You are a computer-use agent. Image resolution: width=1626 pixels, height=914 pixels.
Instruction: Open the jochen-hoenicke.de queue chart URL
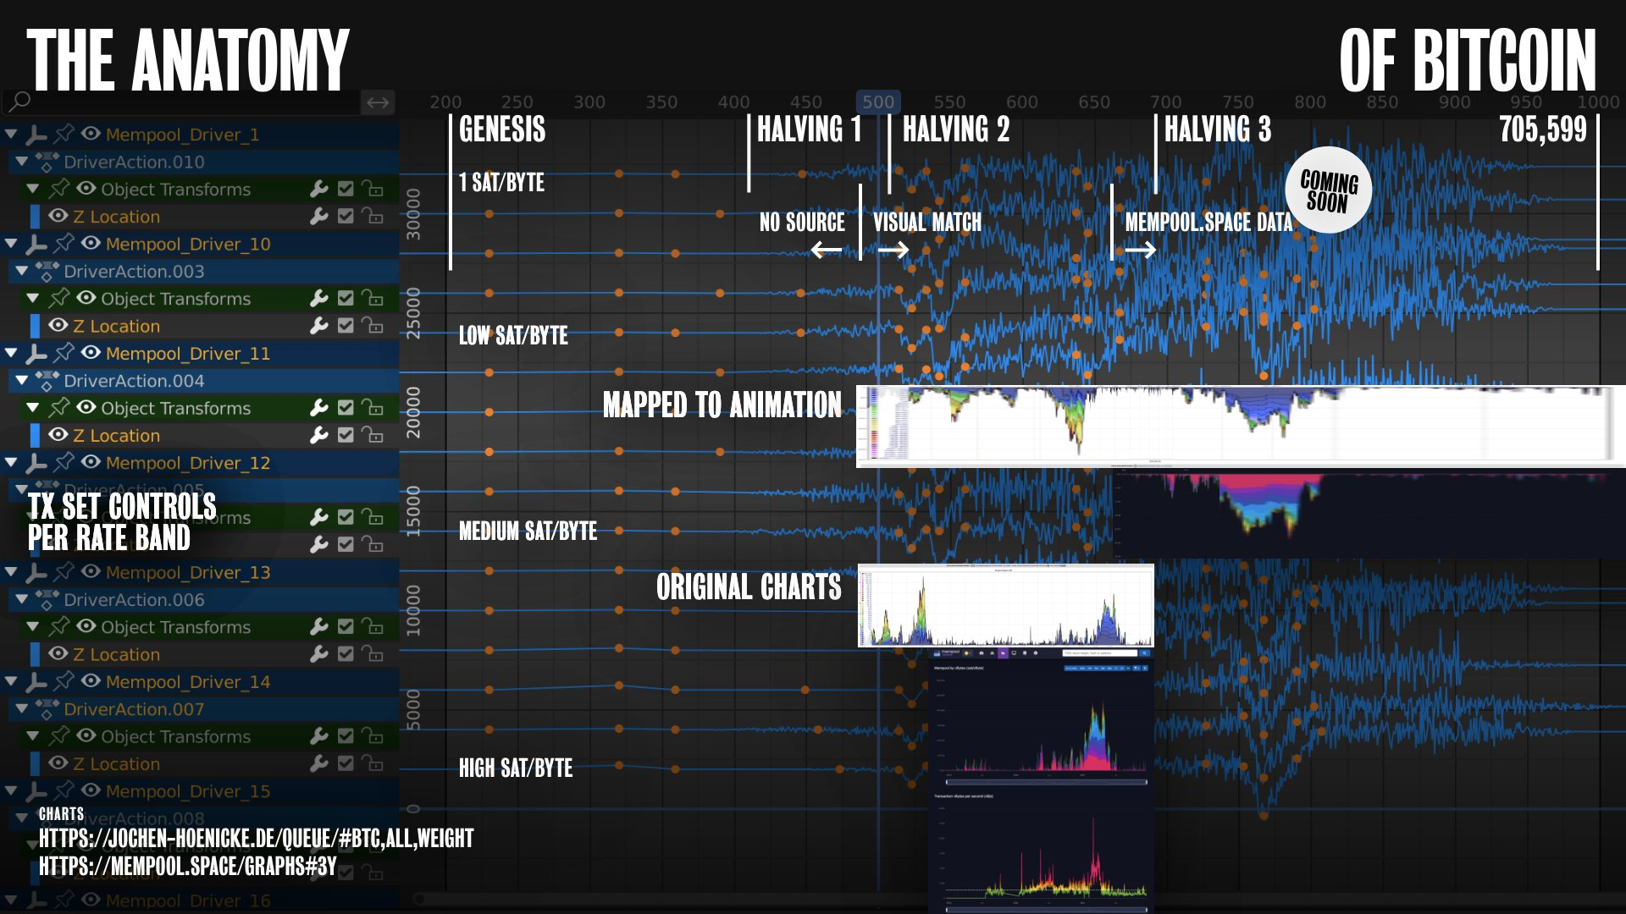[x=256, y=839]
